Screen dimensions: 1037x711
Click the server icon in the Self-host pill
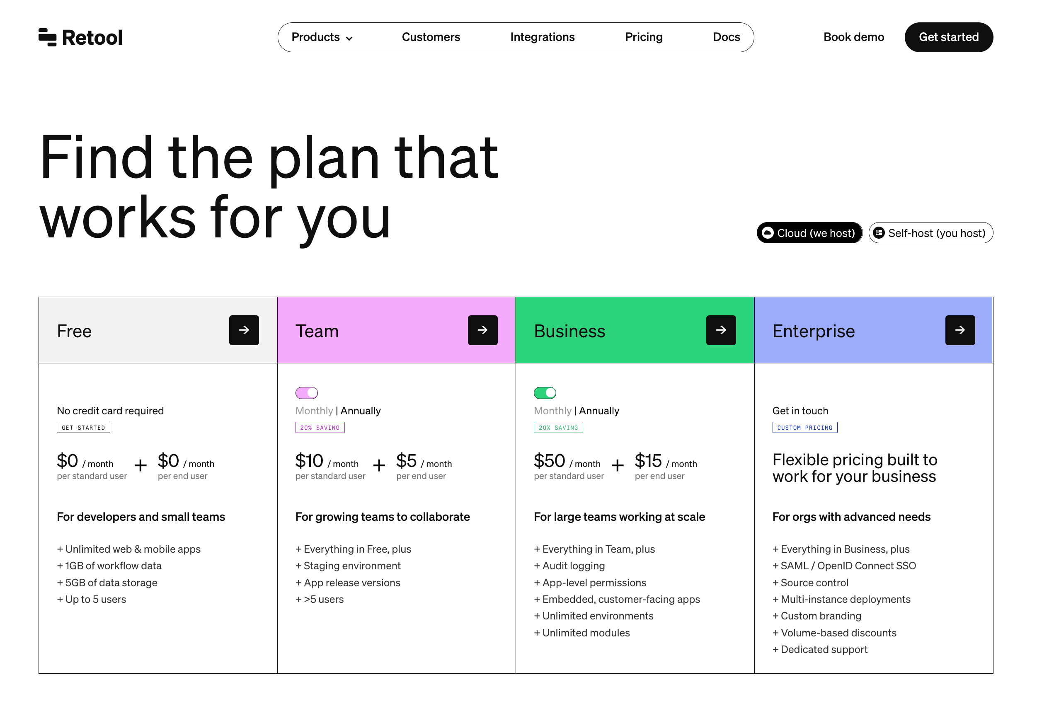879,232
